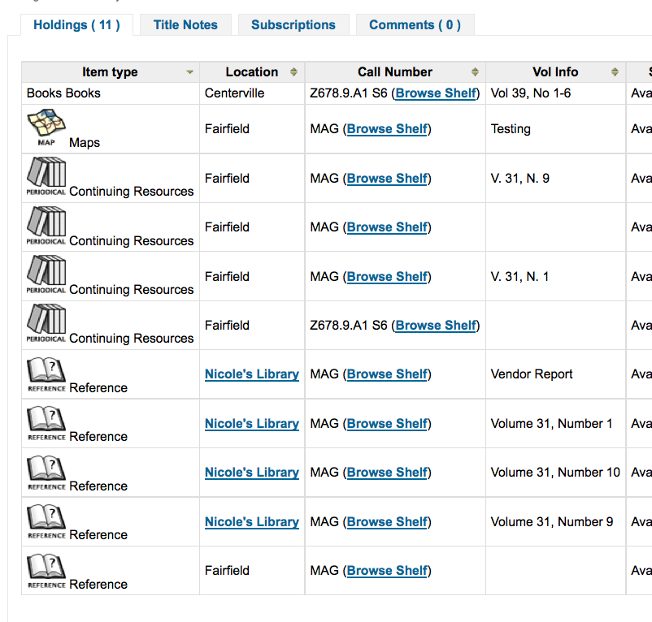The height and width of the screenshot is (622, 652).
Task: Open Nicole's Library link in Vendor Report row
Action: tap(252, 374)
